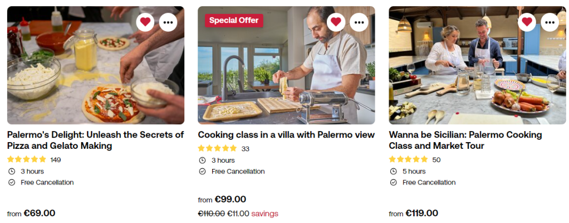
Task: Click clock icon beside 5 hours
Action: (x=393, y=171)
